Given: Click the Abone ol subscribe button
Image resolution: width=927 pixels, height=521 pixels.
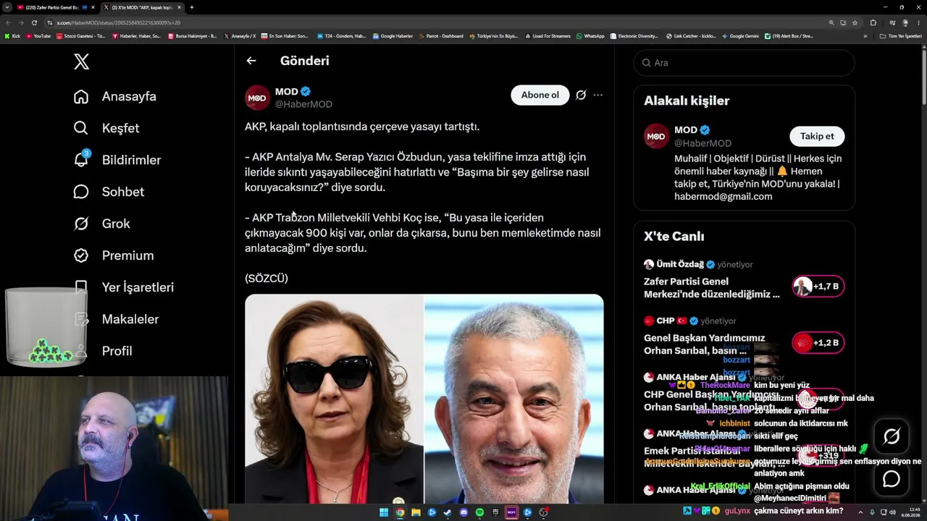Looking at the screenshot, I should click(540, 95).
